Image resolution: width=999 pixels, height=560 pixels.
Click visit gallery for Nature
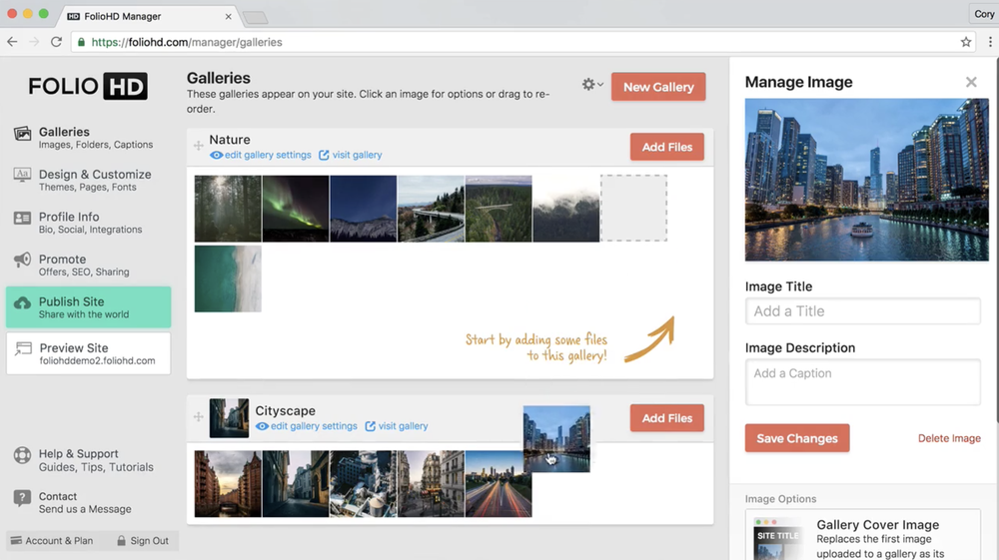[351, 155]
